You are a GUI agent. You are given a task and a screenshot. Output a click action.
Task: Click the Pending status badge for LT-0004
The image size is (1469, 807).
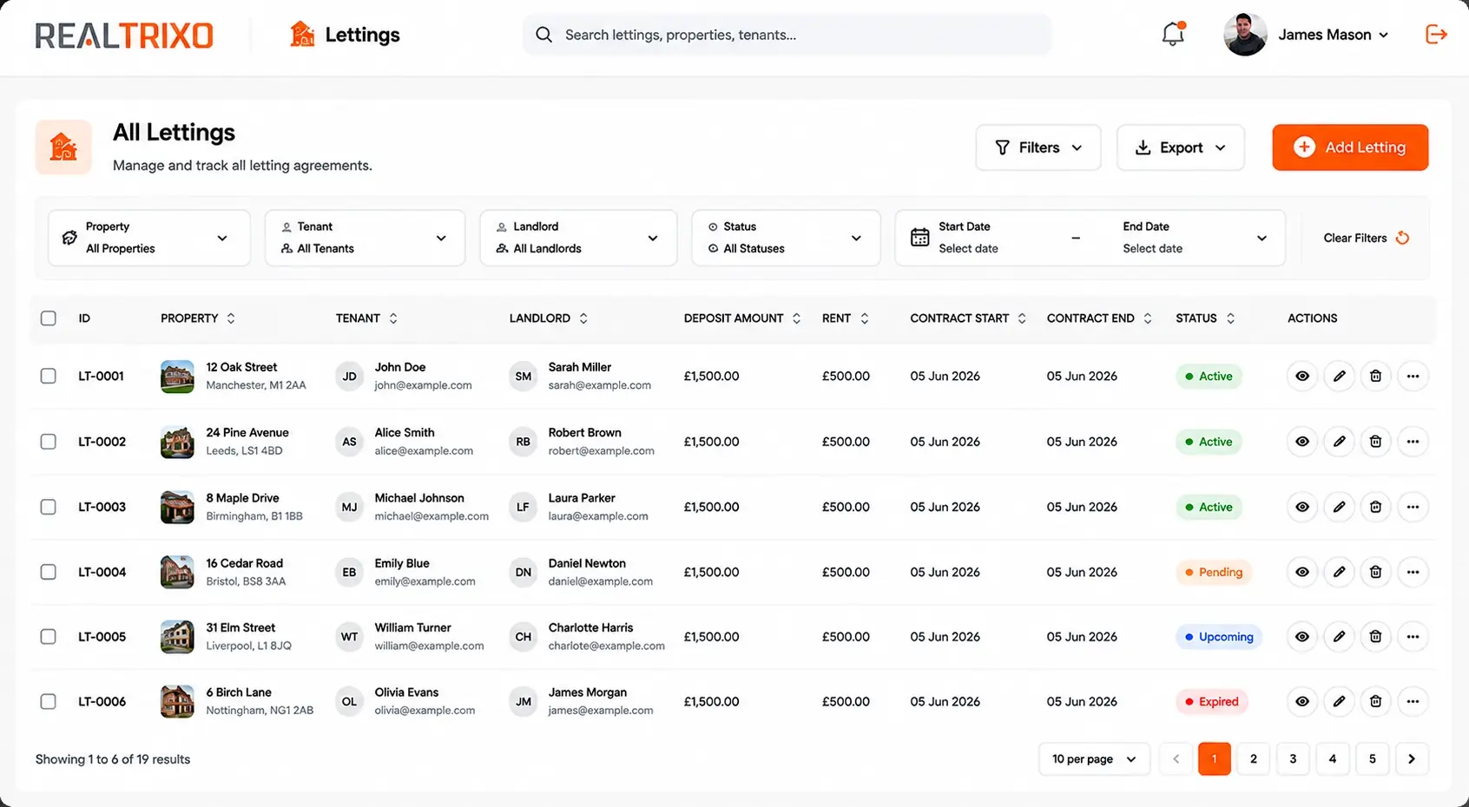pos(1214,572)
